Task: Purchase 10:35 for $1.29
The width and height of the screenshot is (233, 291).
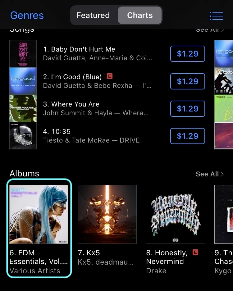Action: point(188,136)
